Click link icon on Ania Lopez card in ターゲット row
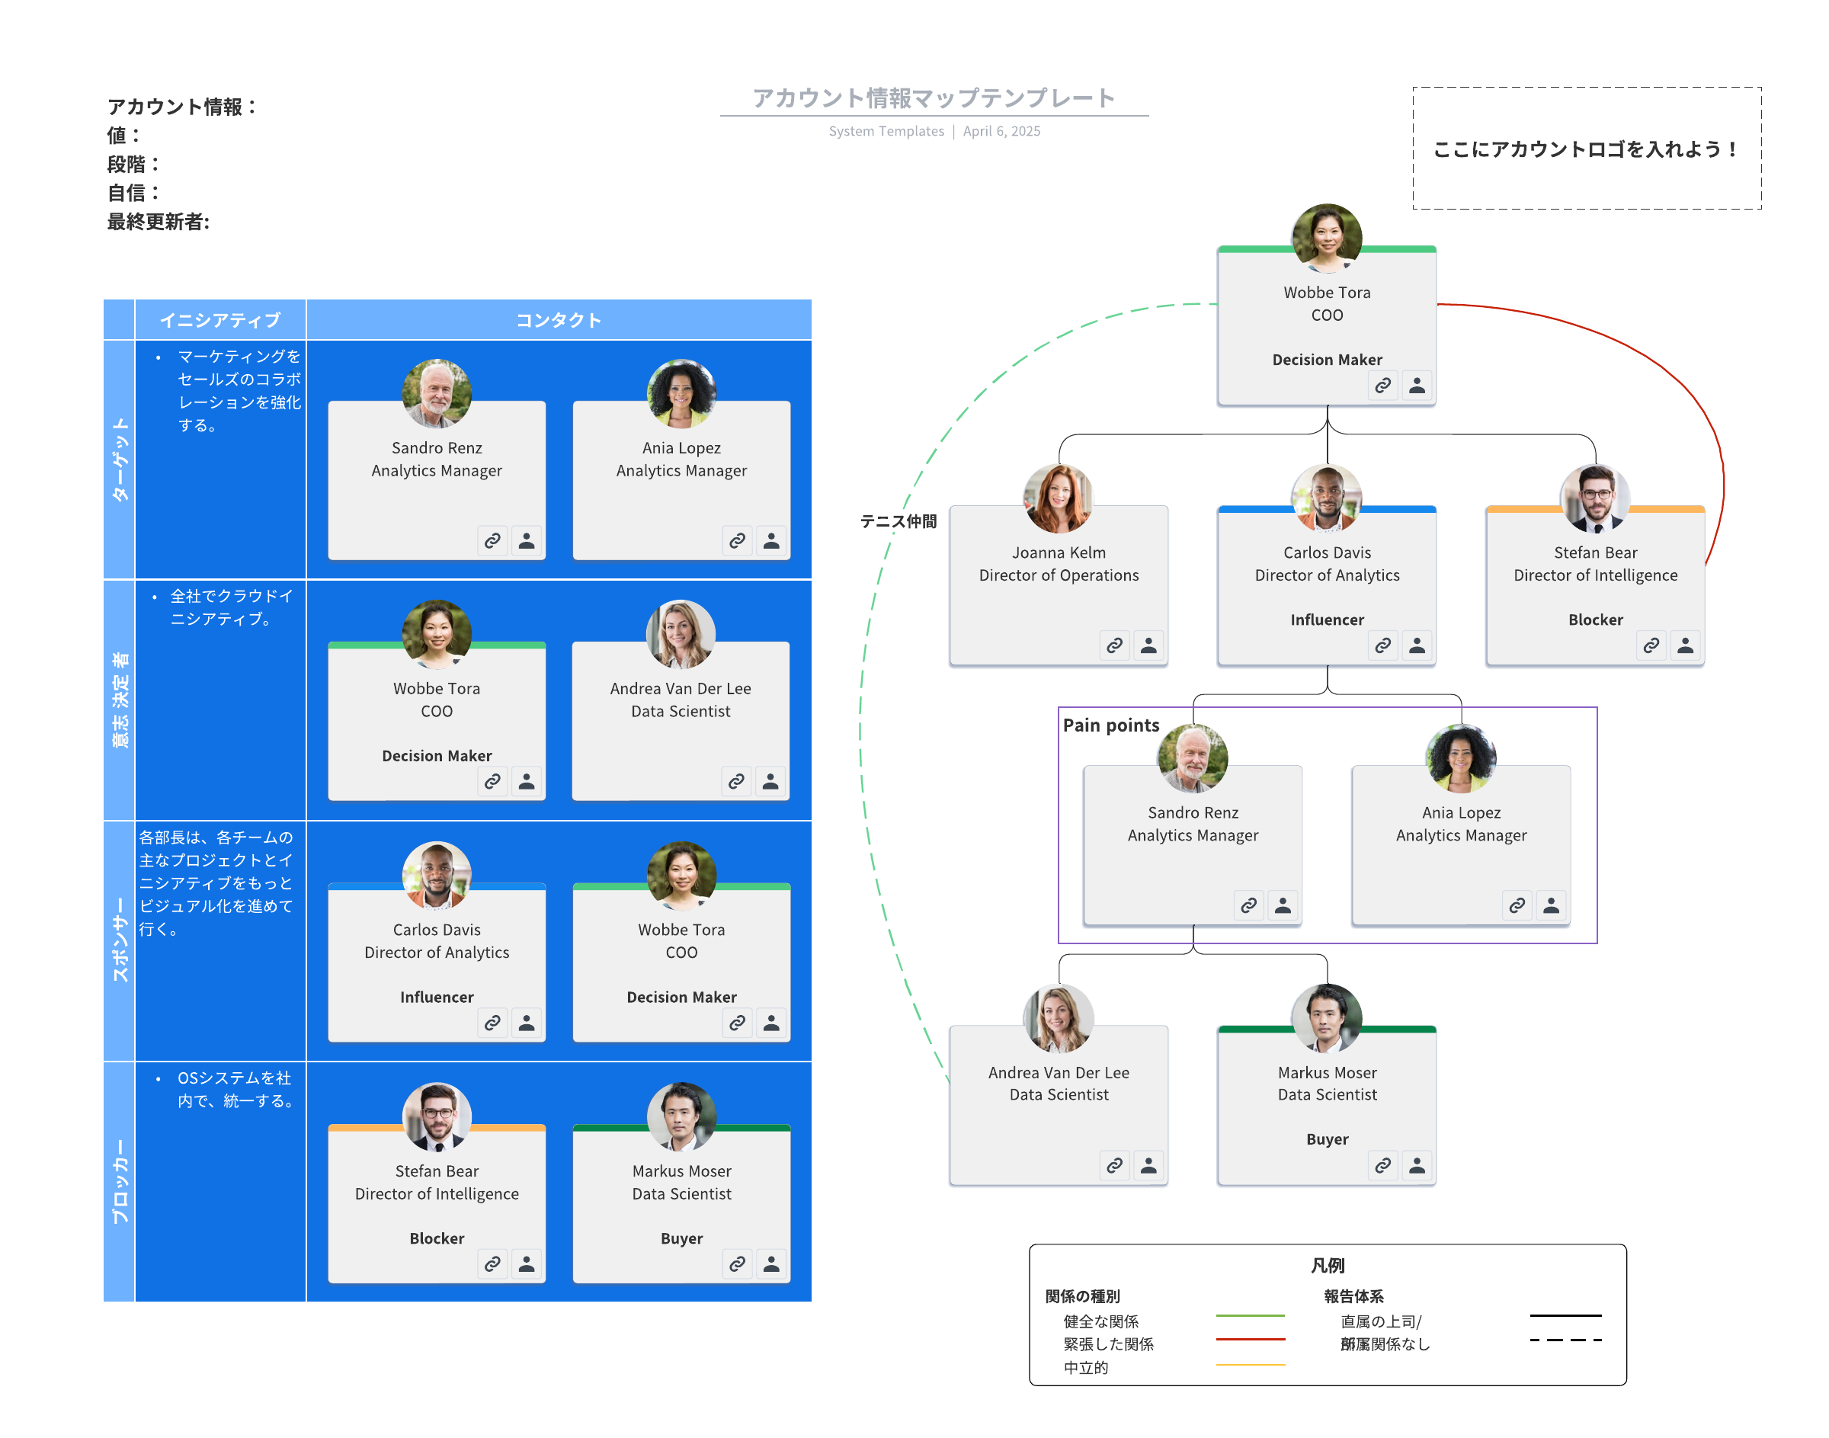The width and height of the screenshot is (1829, 1438). [737, 540]
